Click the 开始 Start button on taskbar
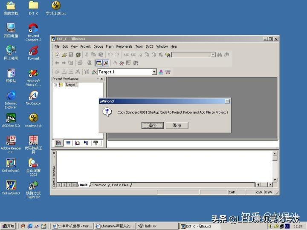 coord(8,226)
